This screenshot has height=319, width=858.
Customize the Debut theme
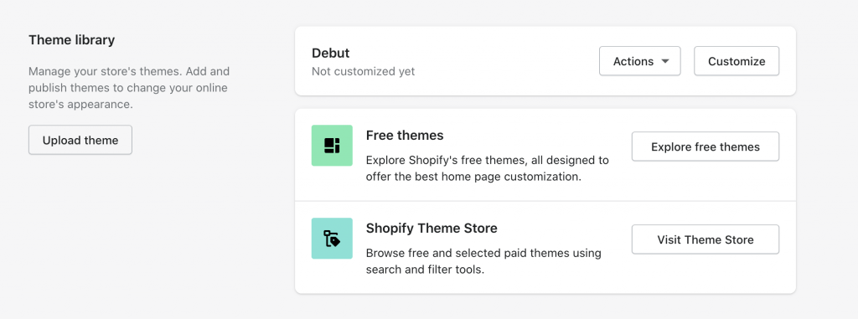pos(737,61)
